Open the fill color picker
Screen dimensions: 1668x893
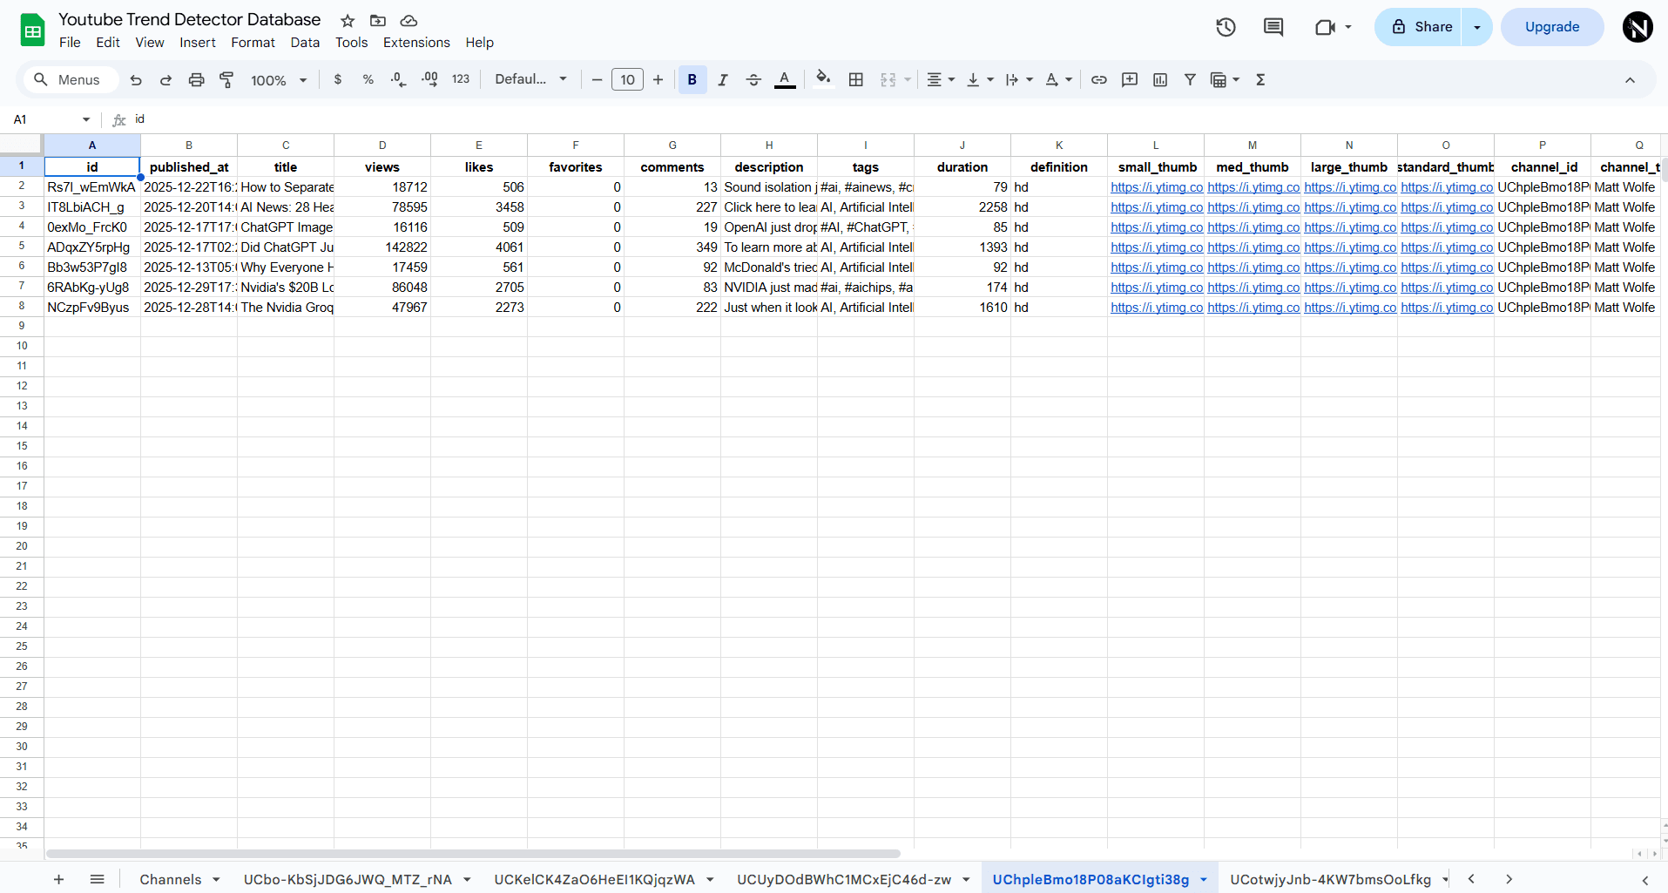click(x=823, y=80)
